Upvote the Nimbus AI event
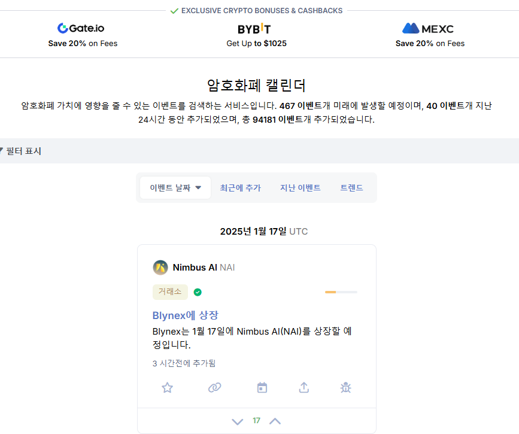 coord(275,421)
